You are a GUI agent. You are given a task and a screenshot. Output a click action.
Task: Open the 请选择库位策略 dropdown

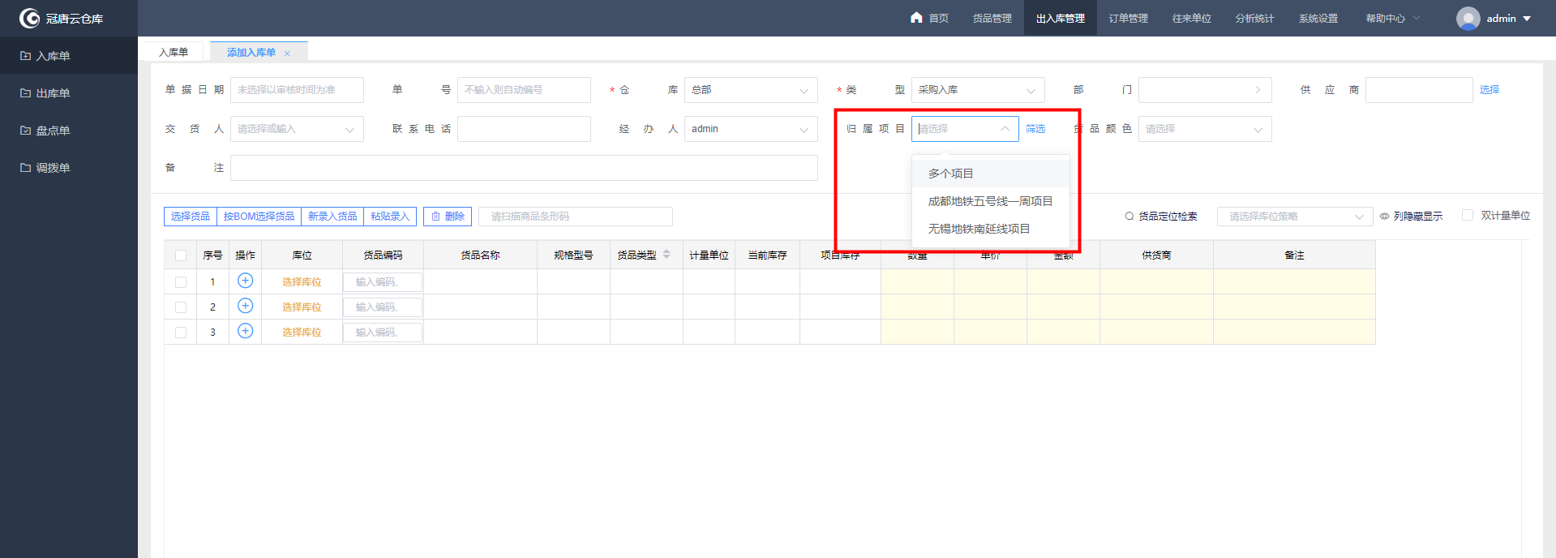[x=1295, y=217]
